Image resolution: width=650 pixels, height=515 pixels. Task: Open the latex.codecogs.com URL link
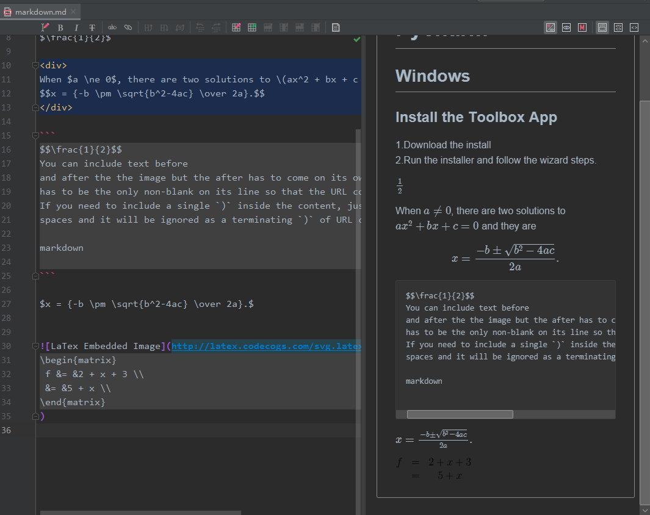[266, 346]
